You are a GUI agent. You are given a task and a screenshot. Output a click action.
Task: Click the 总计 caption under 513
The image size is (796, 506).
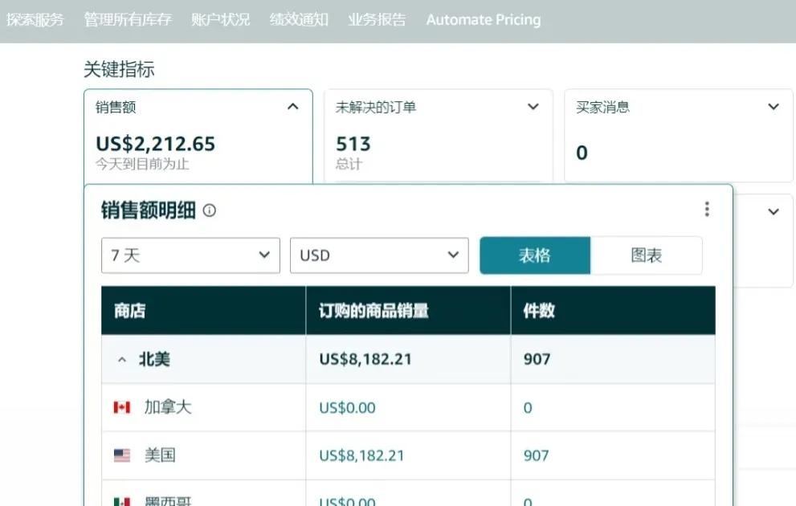pyautogui.click(x=349, y=164)
